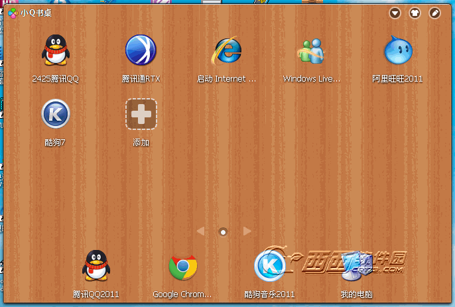Image resolution: width=455 pixels, height=307 pixels.
Task: Click the Windows Live... text label
Action: [x=312, y=79]
